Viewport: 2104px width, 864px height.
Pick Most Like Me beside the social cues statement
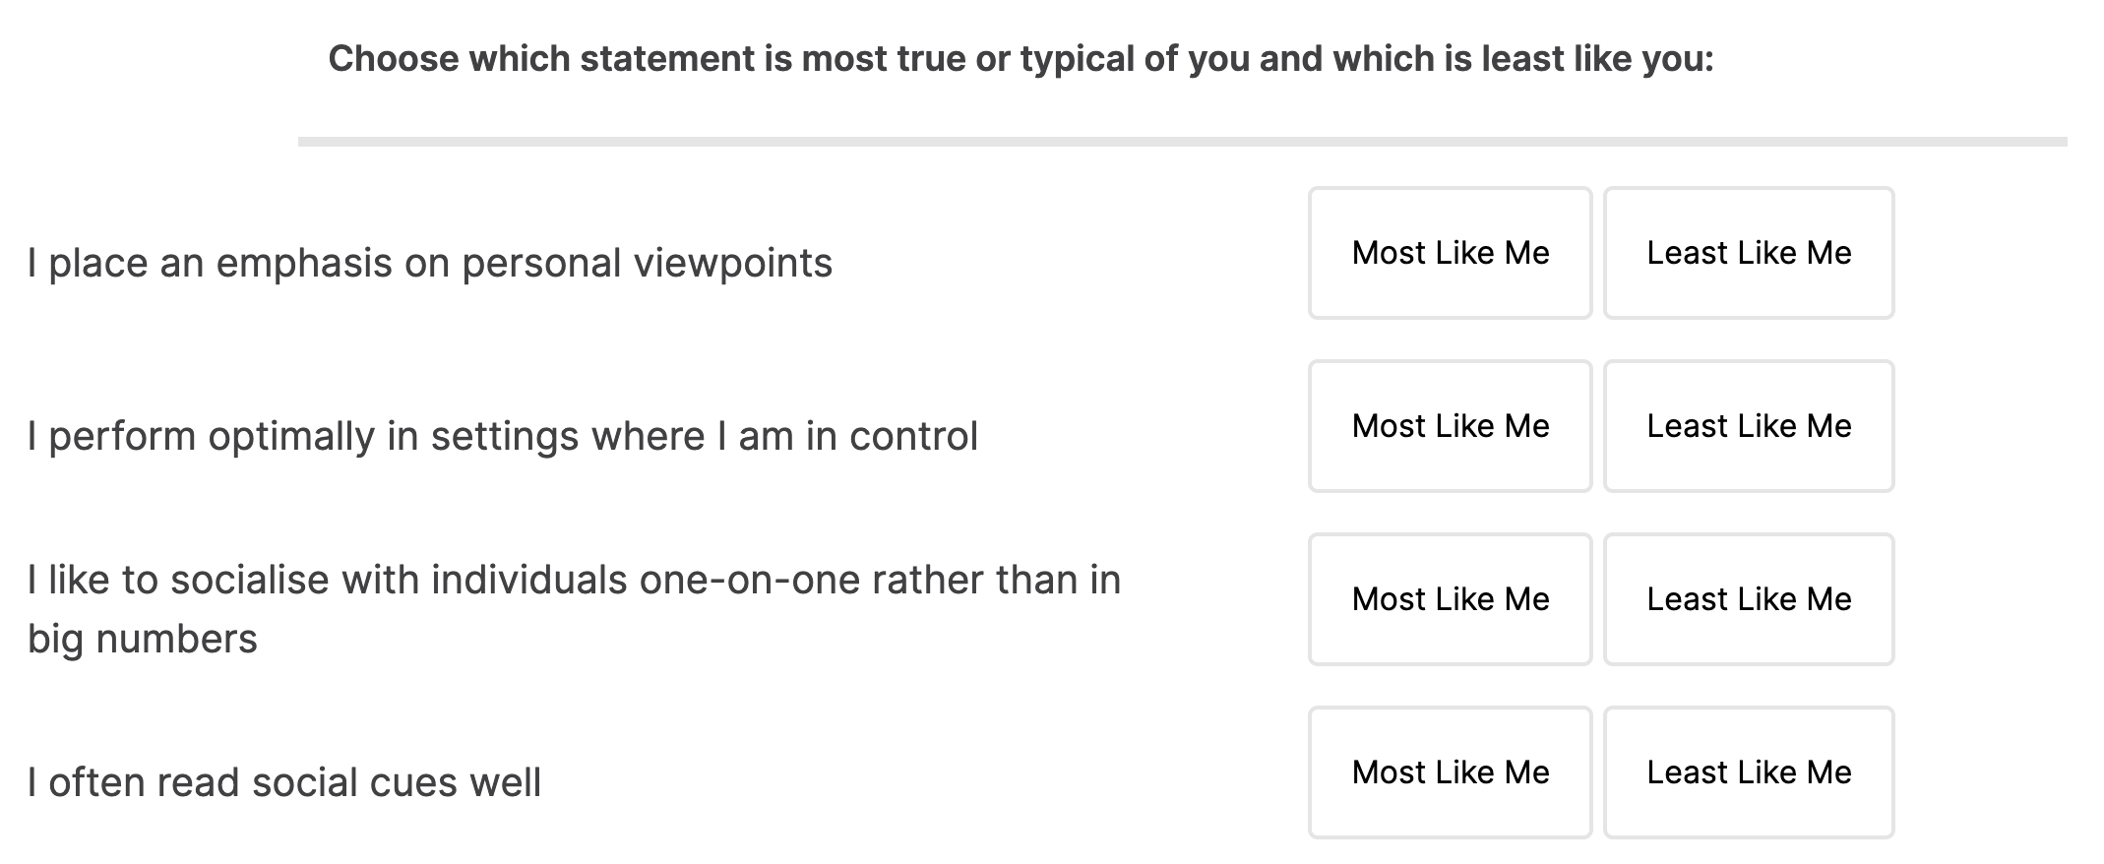[x=1450, y=772]
